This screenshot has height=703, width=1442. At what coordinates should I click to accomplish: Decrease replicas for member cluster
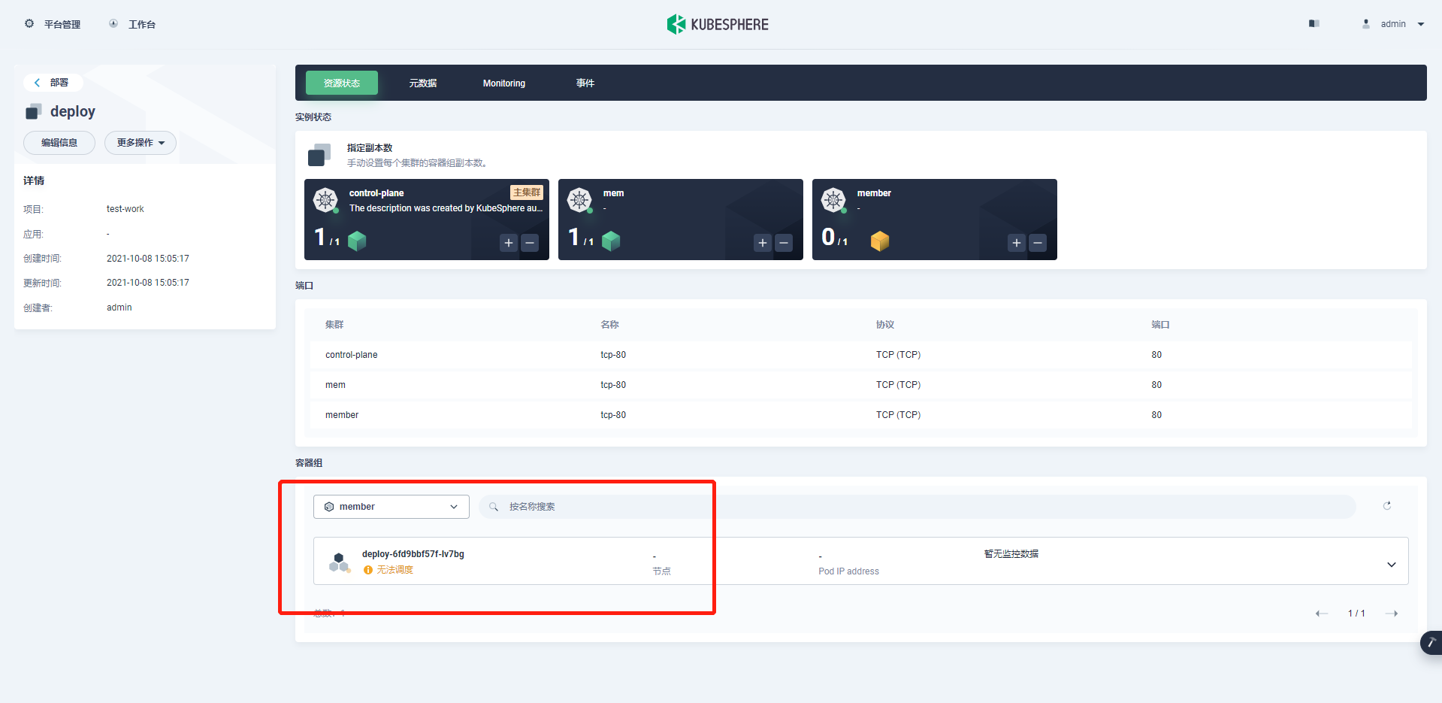(x=1038, y=243)
